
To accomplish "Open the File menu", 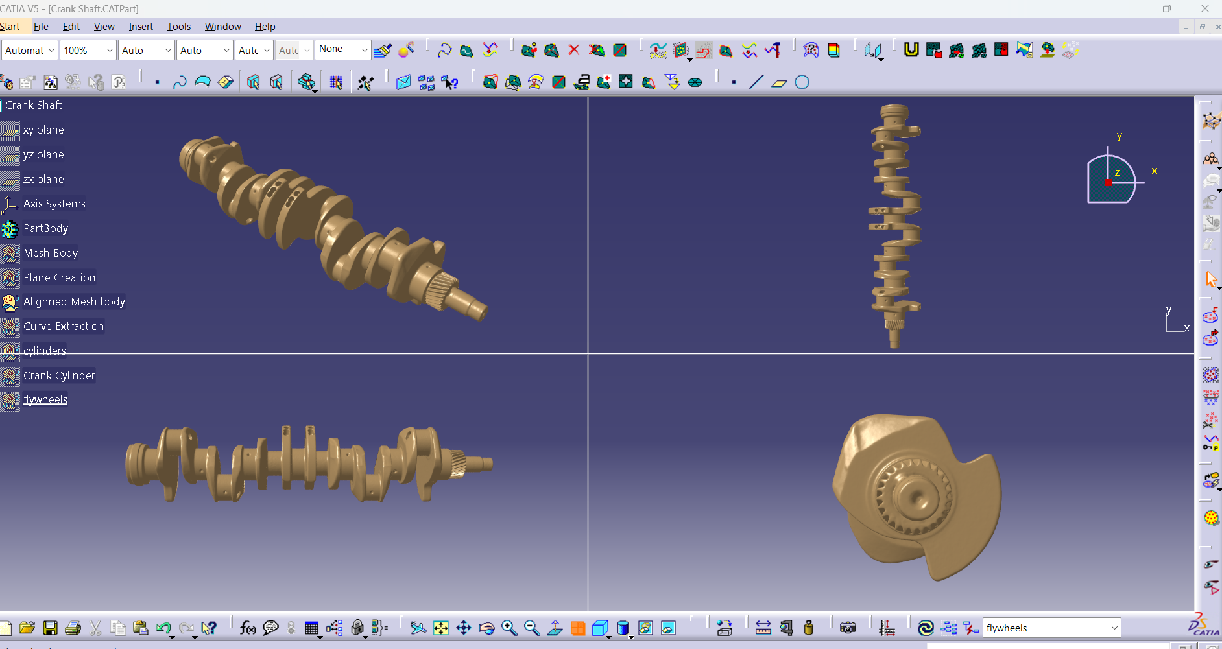I will pos(41,27).
